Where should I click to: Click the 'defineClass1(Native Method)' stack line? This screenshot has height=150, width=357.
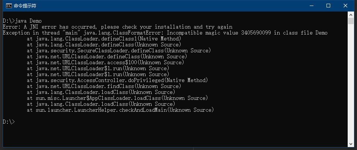pyautogui.click(x=104, y=39)
